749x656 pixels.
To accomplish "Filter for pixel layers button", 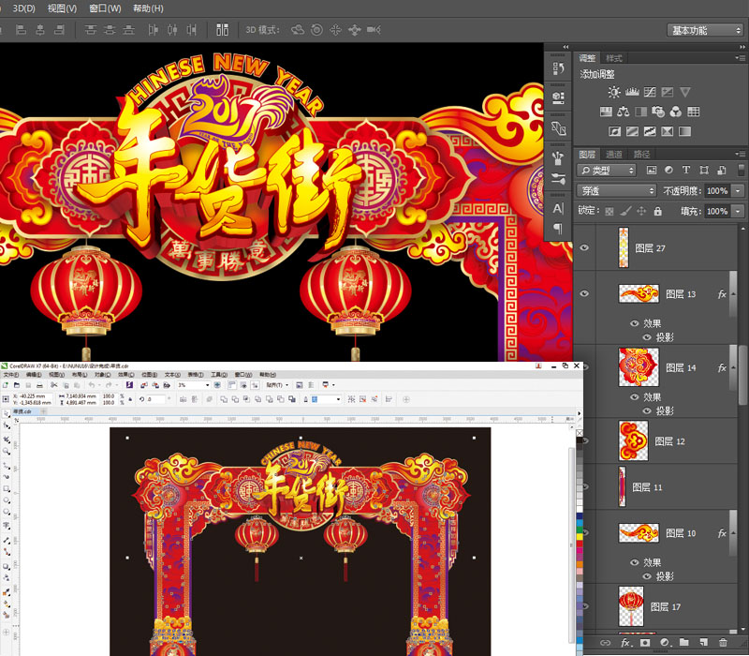I will pos(651,170).
